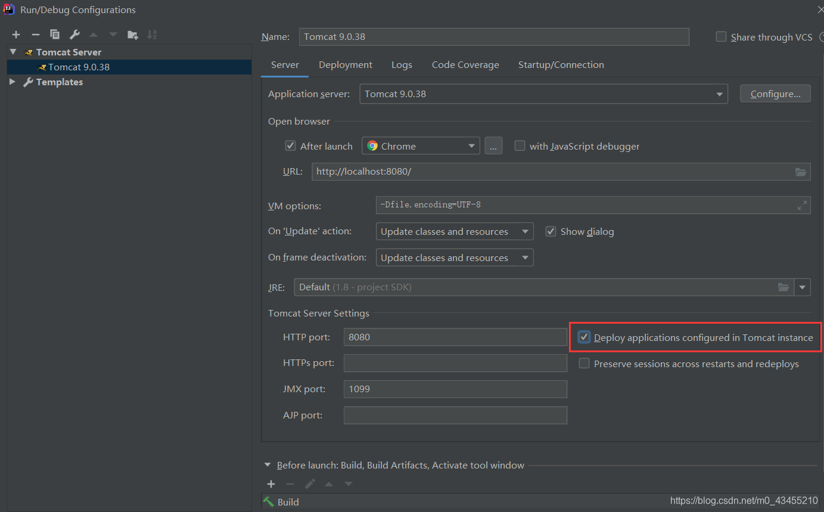Screen dimensions: 824x512
Task: Add a before-launch task with the plus icon
Action: (x=271, y=484)
